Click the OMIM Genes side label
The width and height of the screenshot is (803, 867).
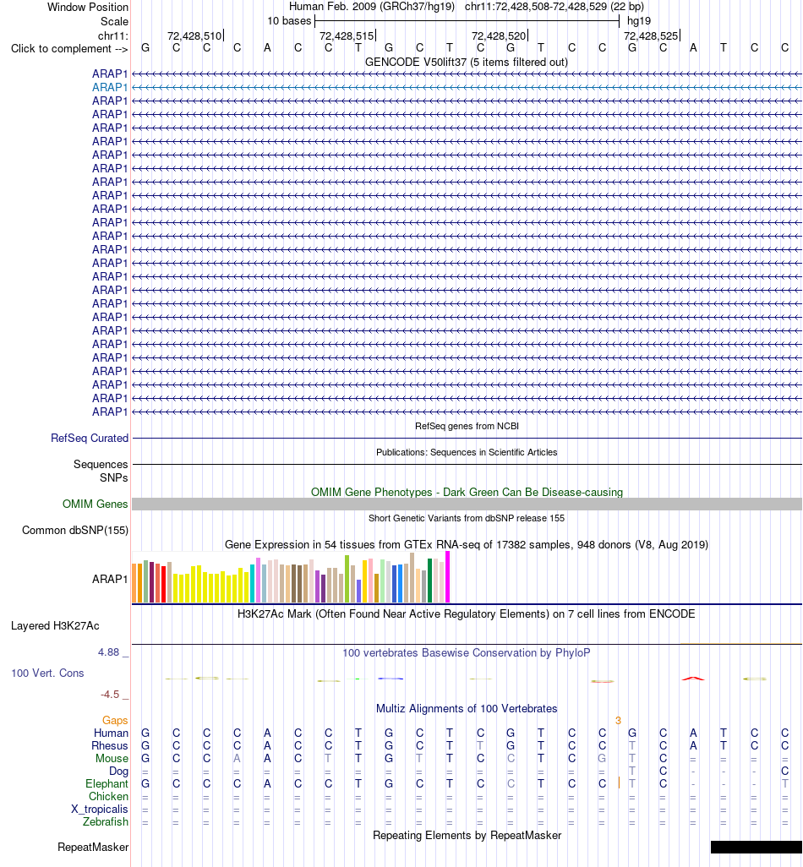click(96, 504)
